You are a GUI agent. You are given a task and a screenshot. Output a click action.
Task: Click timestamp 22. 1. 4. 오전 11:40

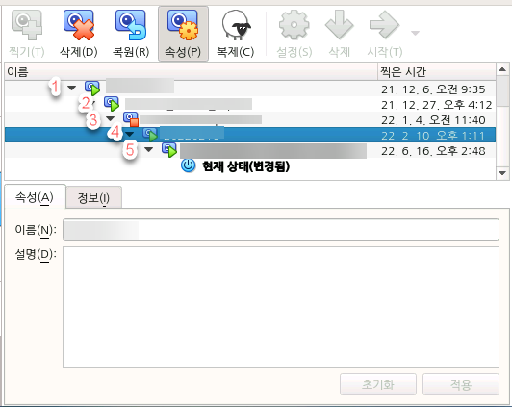coord(433,120)
